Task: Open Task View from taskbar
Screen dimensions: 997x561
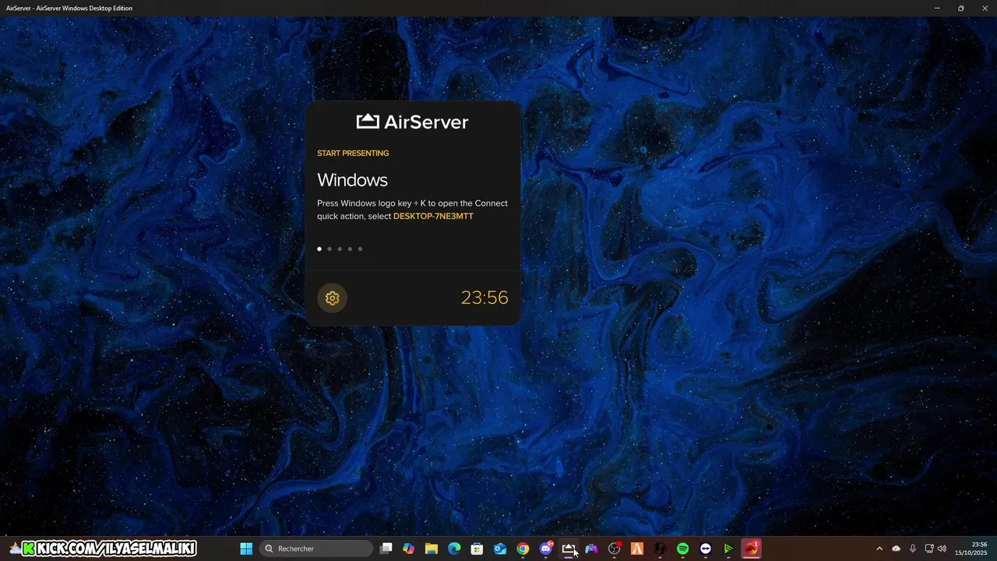Action: pyautogui.click(x=386, y=549)
